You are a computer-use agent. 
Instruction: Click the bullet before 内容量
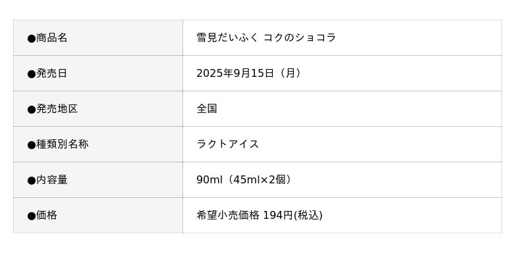click(31, 181)
